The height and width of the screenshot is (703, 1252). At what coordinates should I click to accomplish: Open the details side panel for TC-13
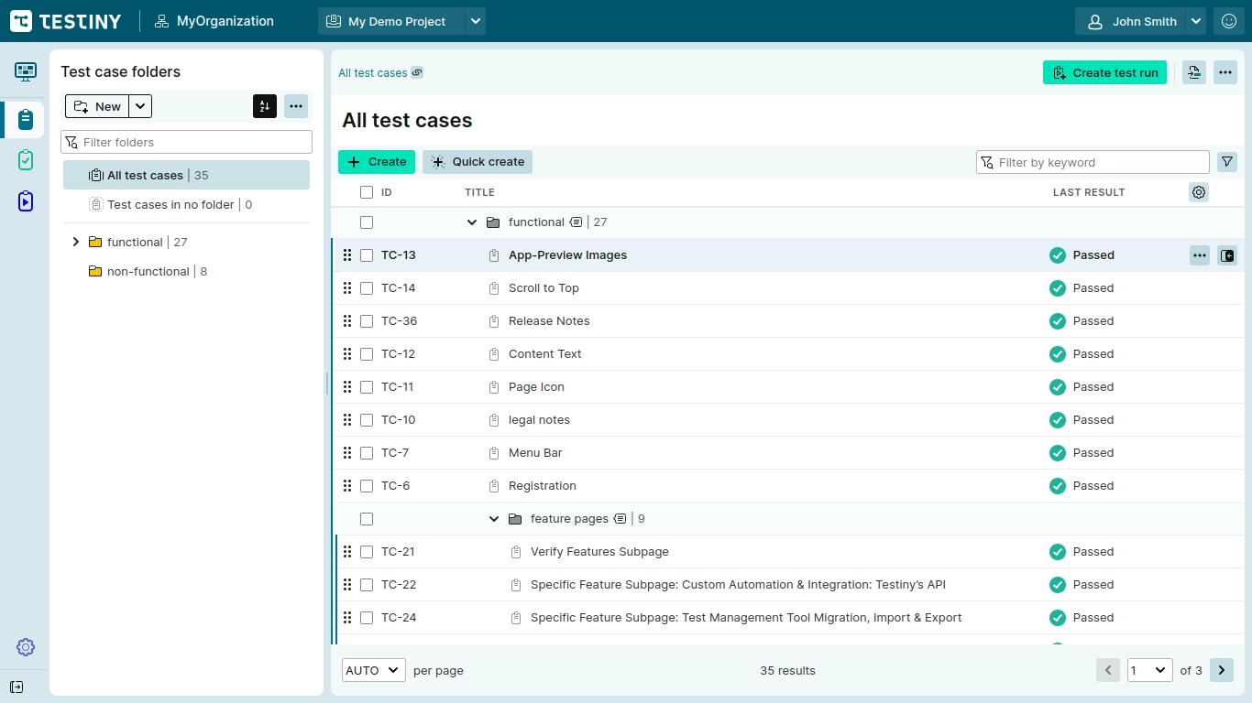pos(1227,255)
